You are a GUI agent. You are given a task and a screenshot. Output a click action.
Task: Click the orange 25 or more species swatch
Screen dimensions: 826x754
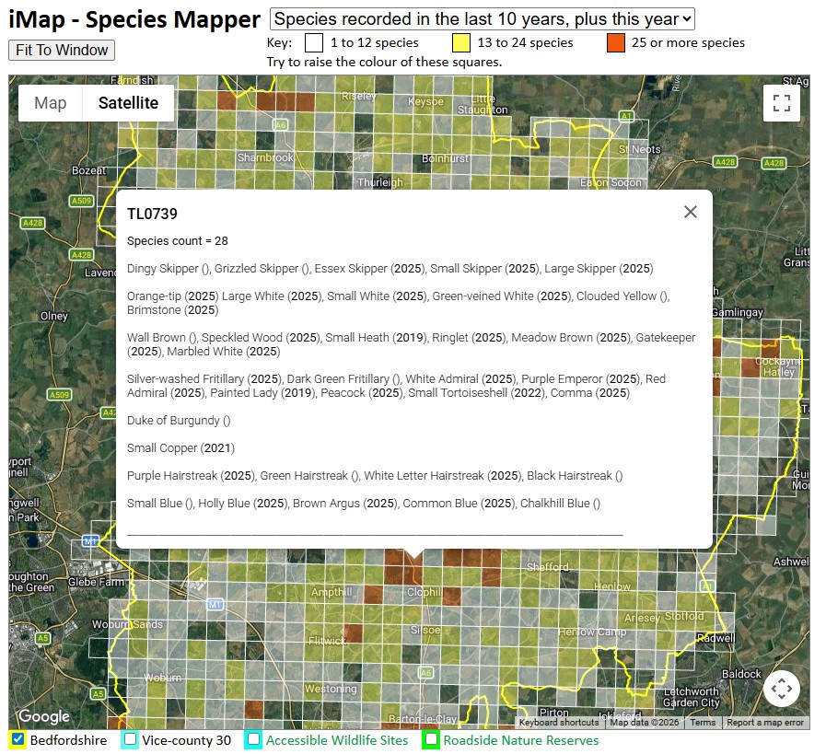(614, 41)
